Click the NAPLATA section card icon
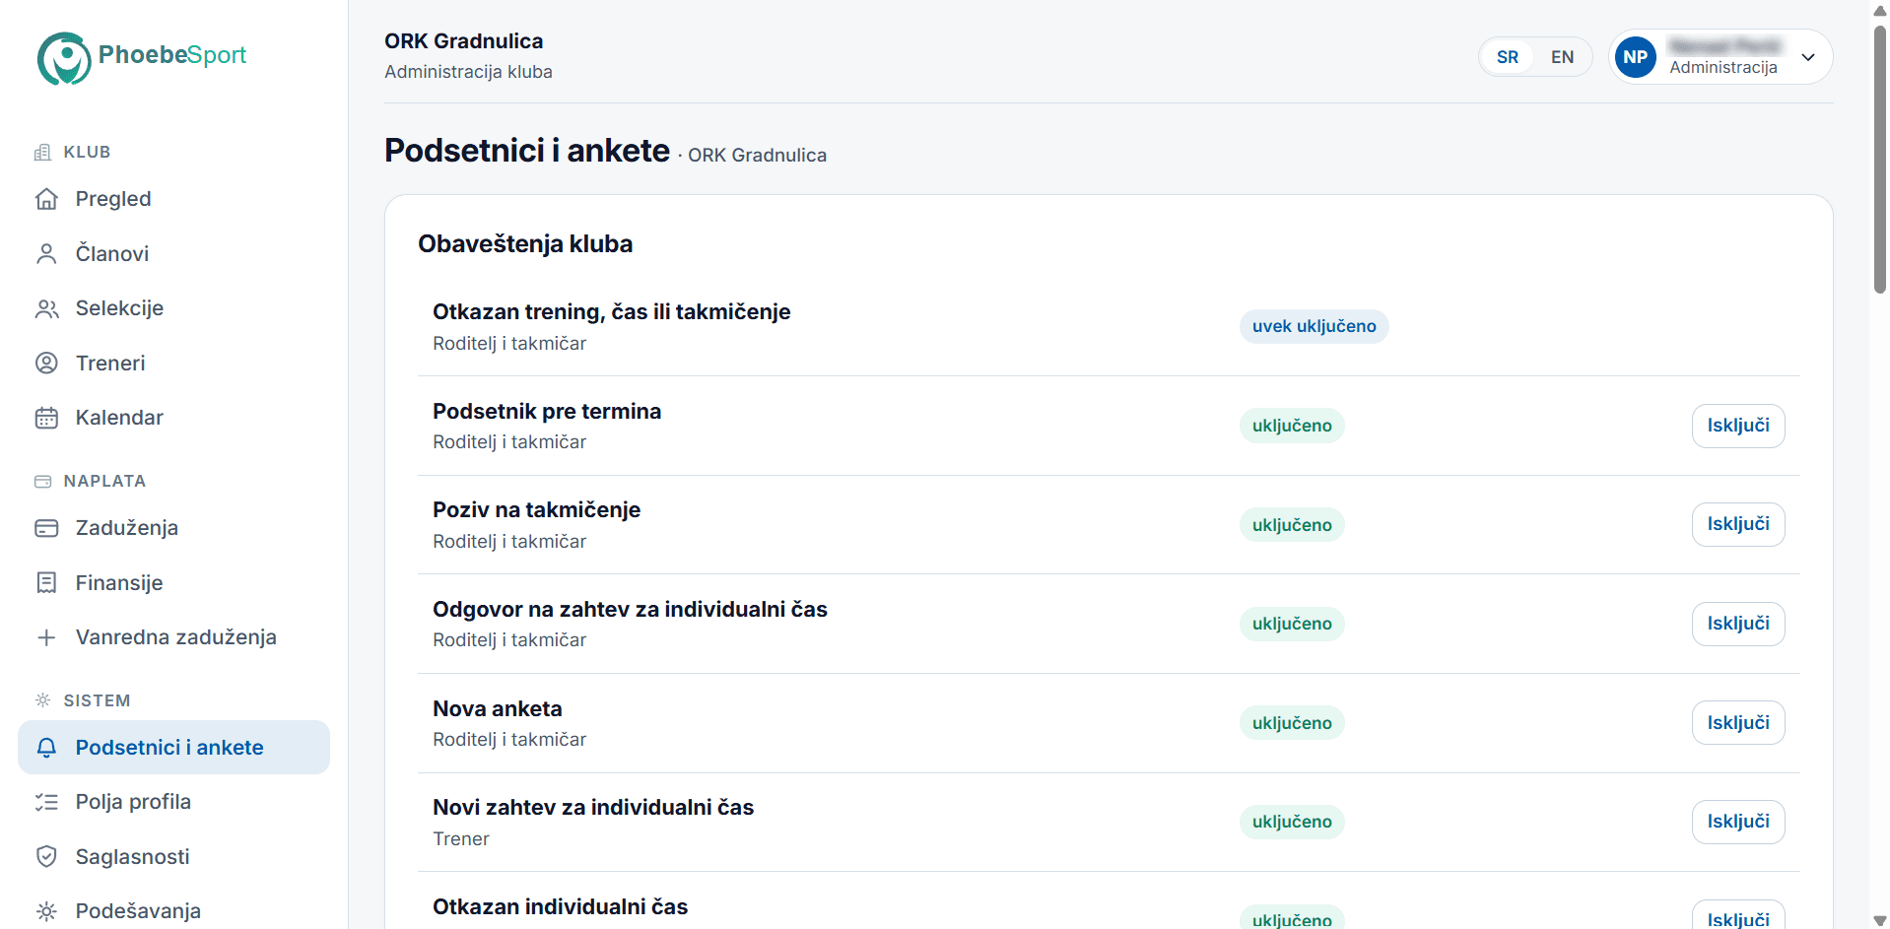This screenshot has width=1890, height=929. point(42,481)
